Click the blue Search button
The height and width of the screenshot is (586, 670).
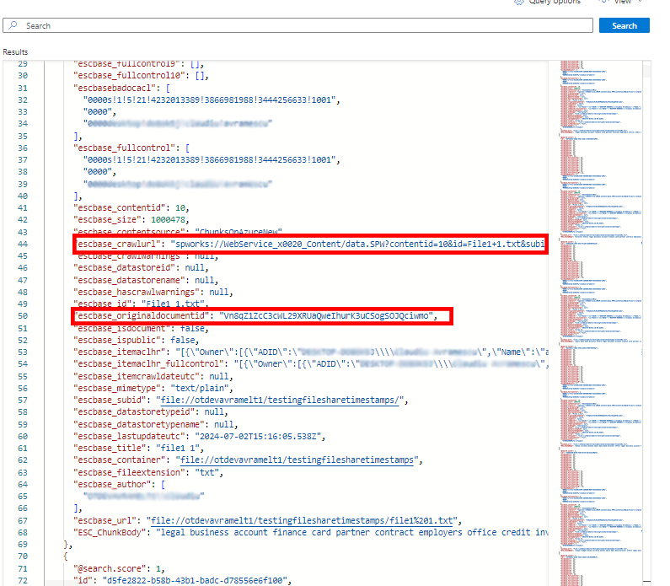[x=624, y=26]
